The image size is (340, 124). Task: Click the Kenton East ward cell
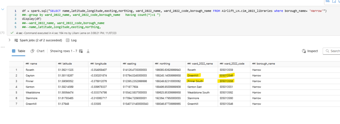coord(202,87)
